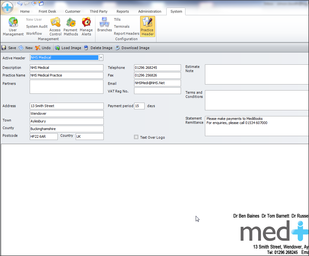Enable the Text Over Logo checkbox

point(136,137)
